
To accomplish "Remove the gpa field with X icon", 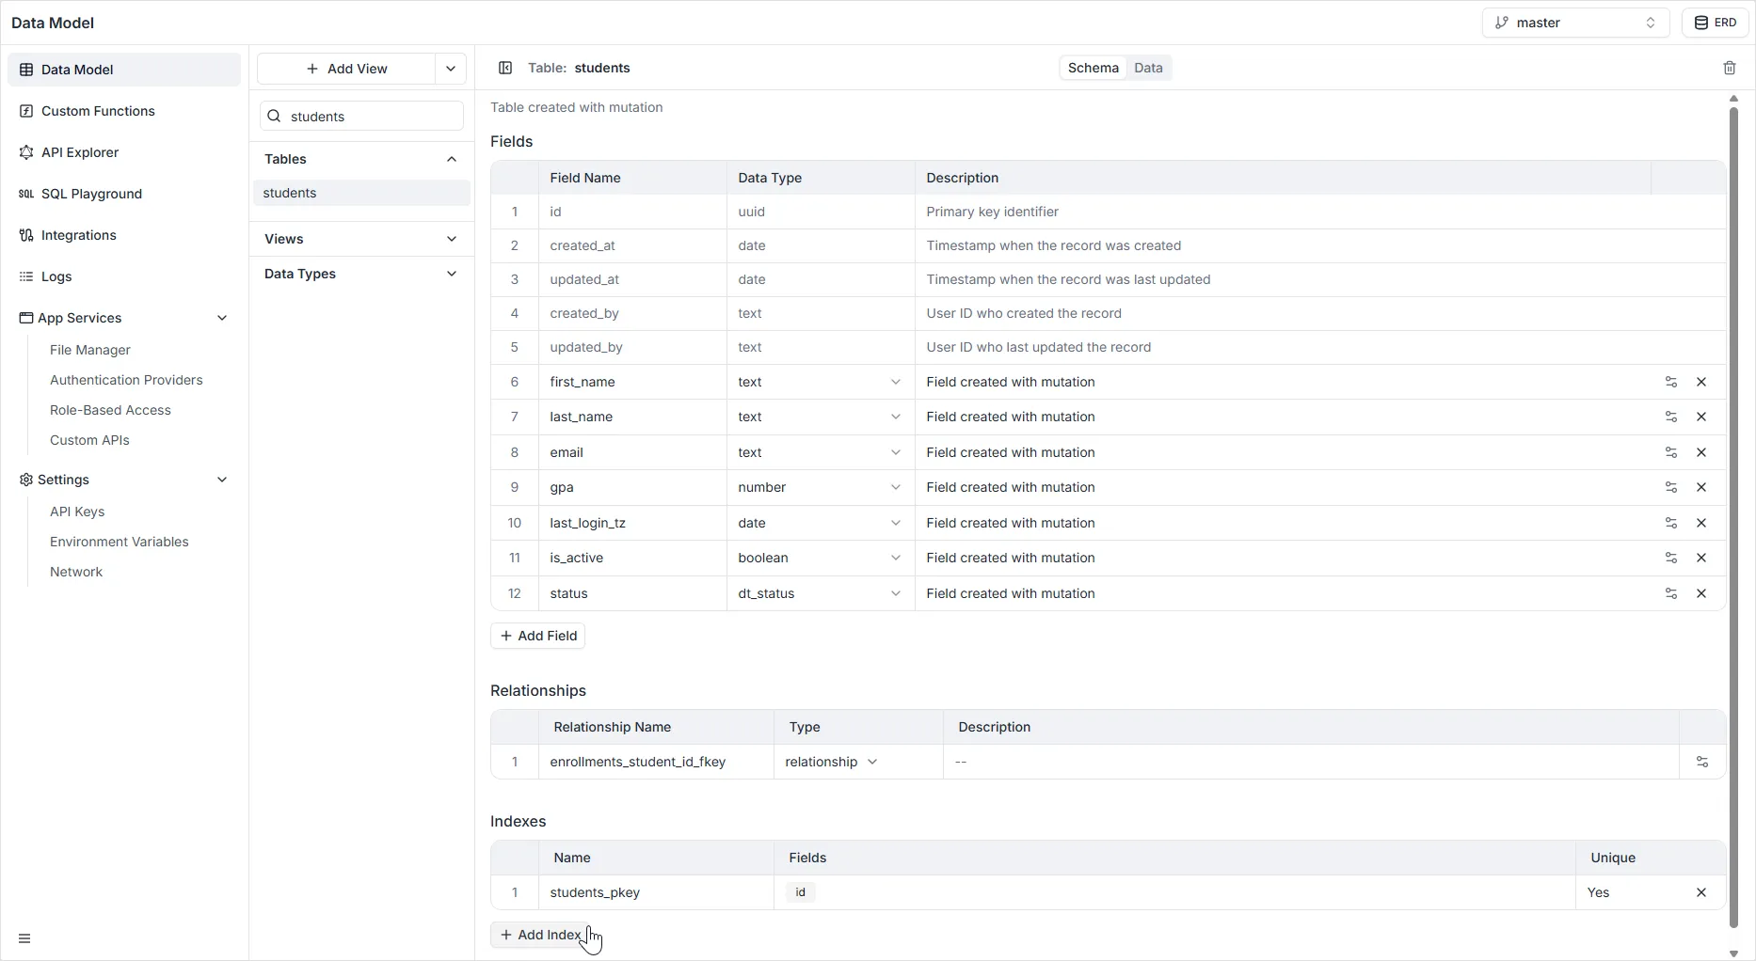I will (1700, 487).
